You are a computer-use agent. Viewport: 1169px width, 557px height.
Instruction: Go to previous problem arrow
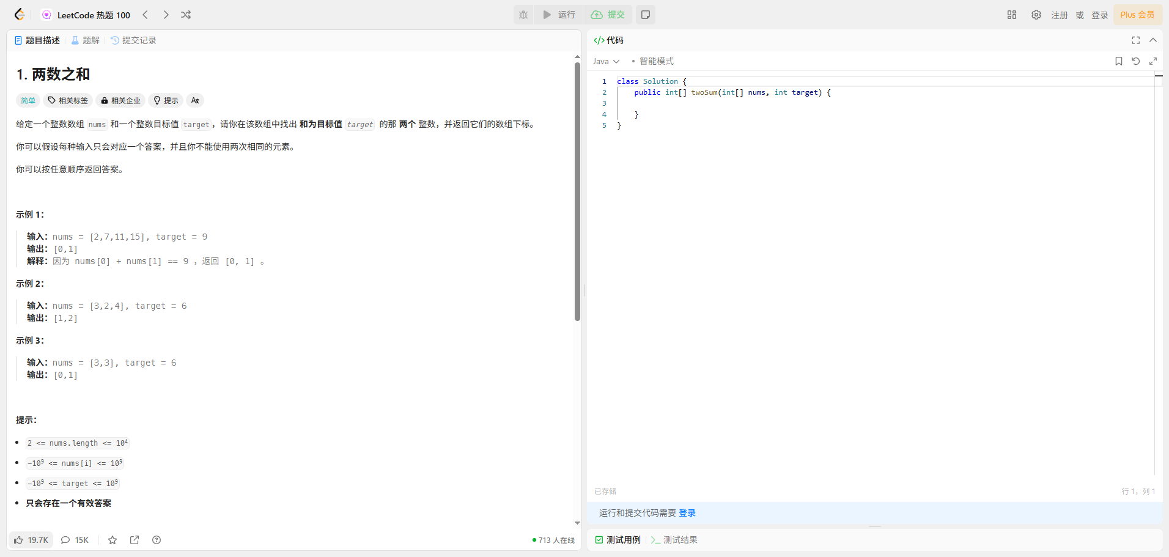tap(145, 15)
